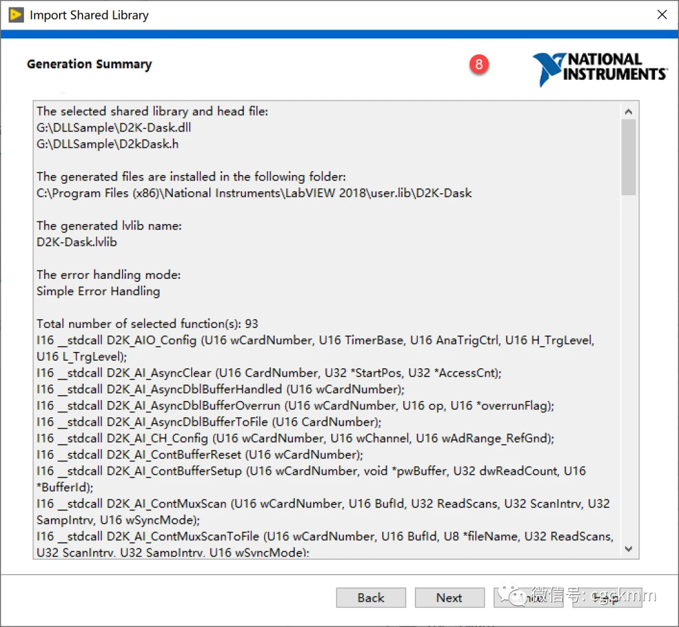Screen dimensions: 679x627
Task: Go to the previous step with Back
Action: (x=370, y=597)
